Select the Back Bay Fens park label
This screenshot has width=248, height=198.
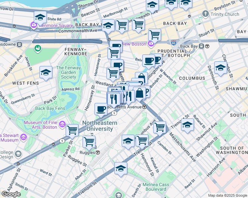pos(50,109)
